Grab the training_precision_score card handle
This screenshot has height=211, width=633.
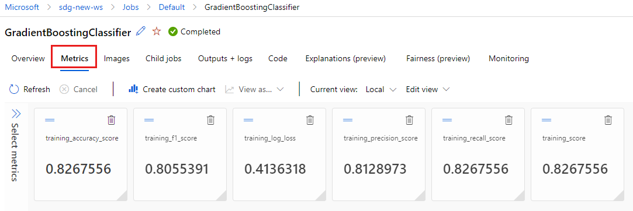point(348,120)
